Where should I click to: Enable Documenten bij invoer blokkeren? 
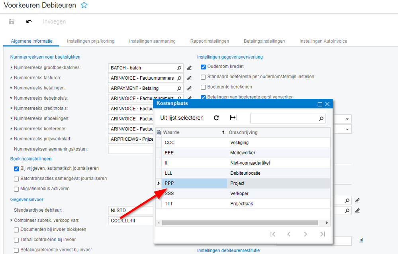16,230
